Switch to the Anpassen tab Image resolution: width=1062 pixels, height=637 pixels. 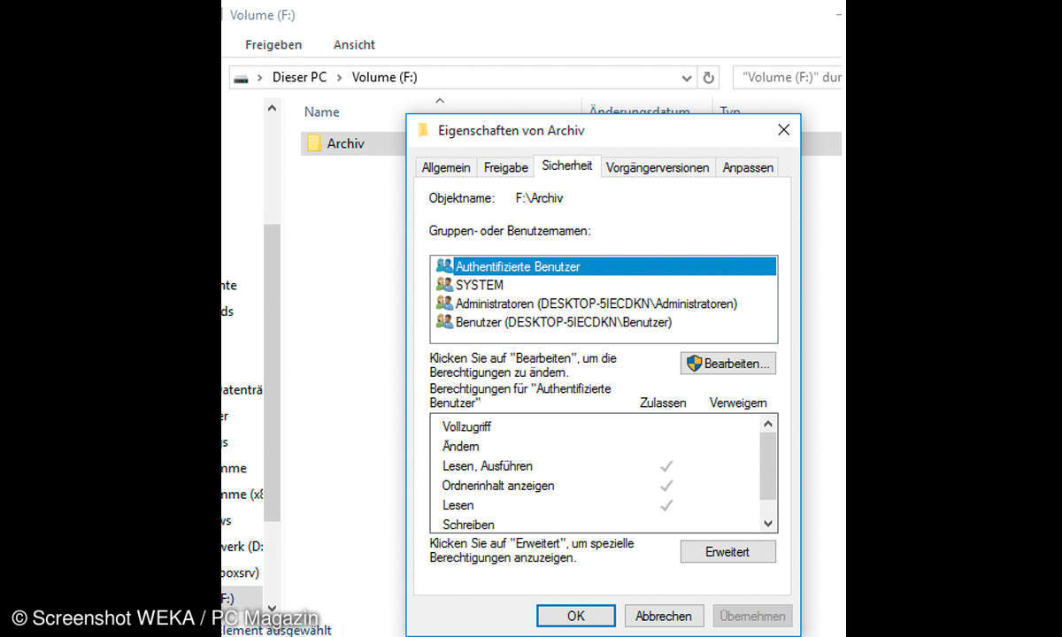(x=748, y=167)
